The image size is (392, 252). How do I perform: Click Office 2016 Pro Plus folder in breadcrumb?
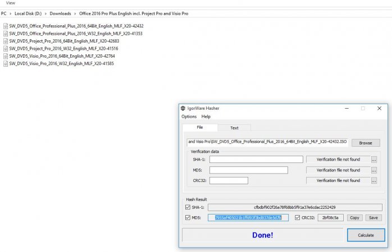(x=134, y=13)
